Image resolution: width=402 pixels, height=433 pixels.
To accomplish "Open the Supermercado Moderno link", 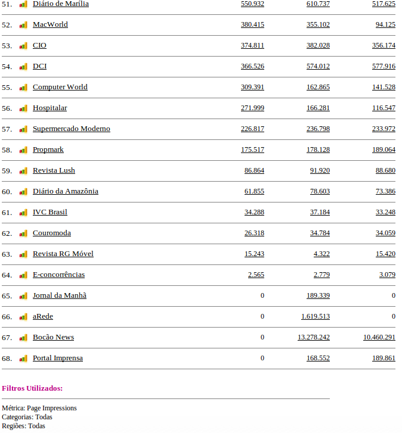I will (71, 129).
